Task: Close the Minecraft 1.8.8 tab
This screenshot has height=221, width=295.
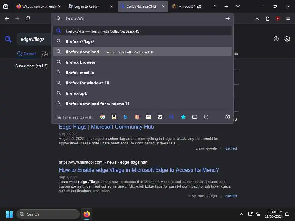Action: pyautogui.click(x=215, y=6)
